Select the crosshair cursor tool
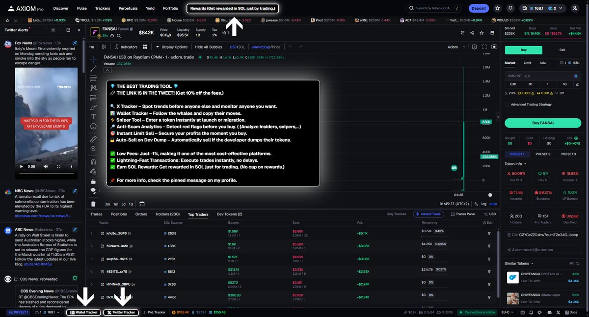 click(93, 59)
